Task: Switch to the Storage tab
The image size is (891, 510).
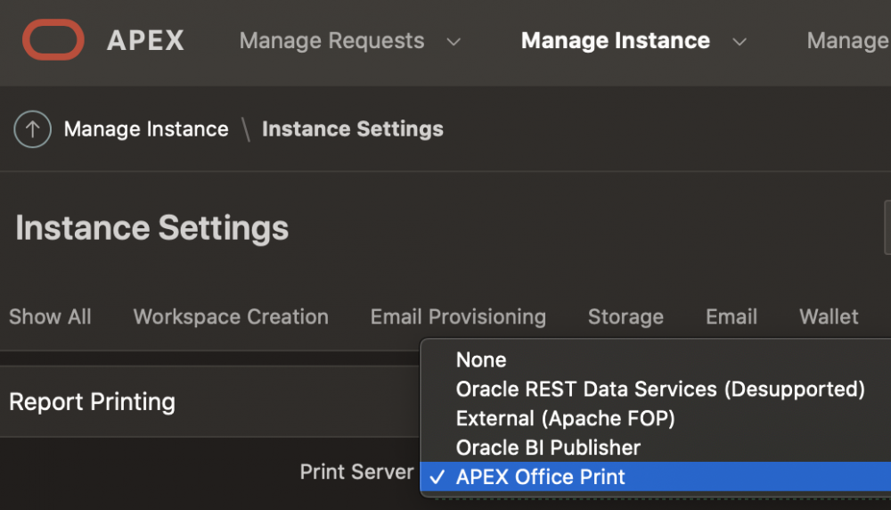Action: point(625,317)
